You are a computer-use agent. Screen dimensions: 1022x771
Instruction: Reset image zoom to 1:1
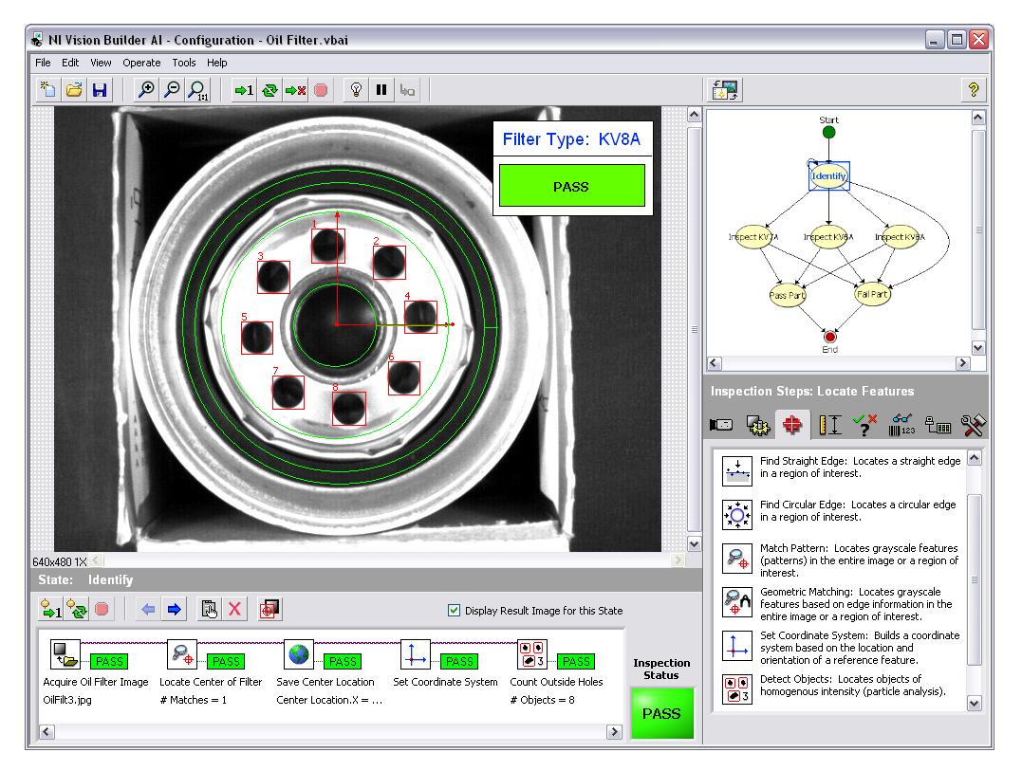197,90
